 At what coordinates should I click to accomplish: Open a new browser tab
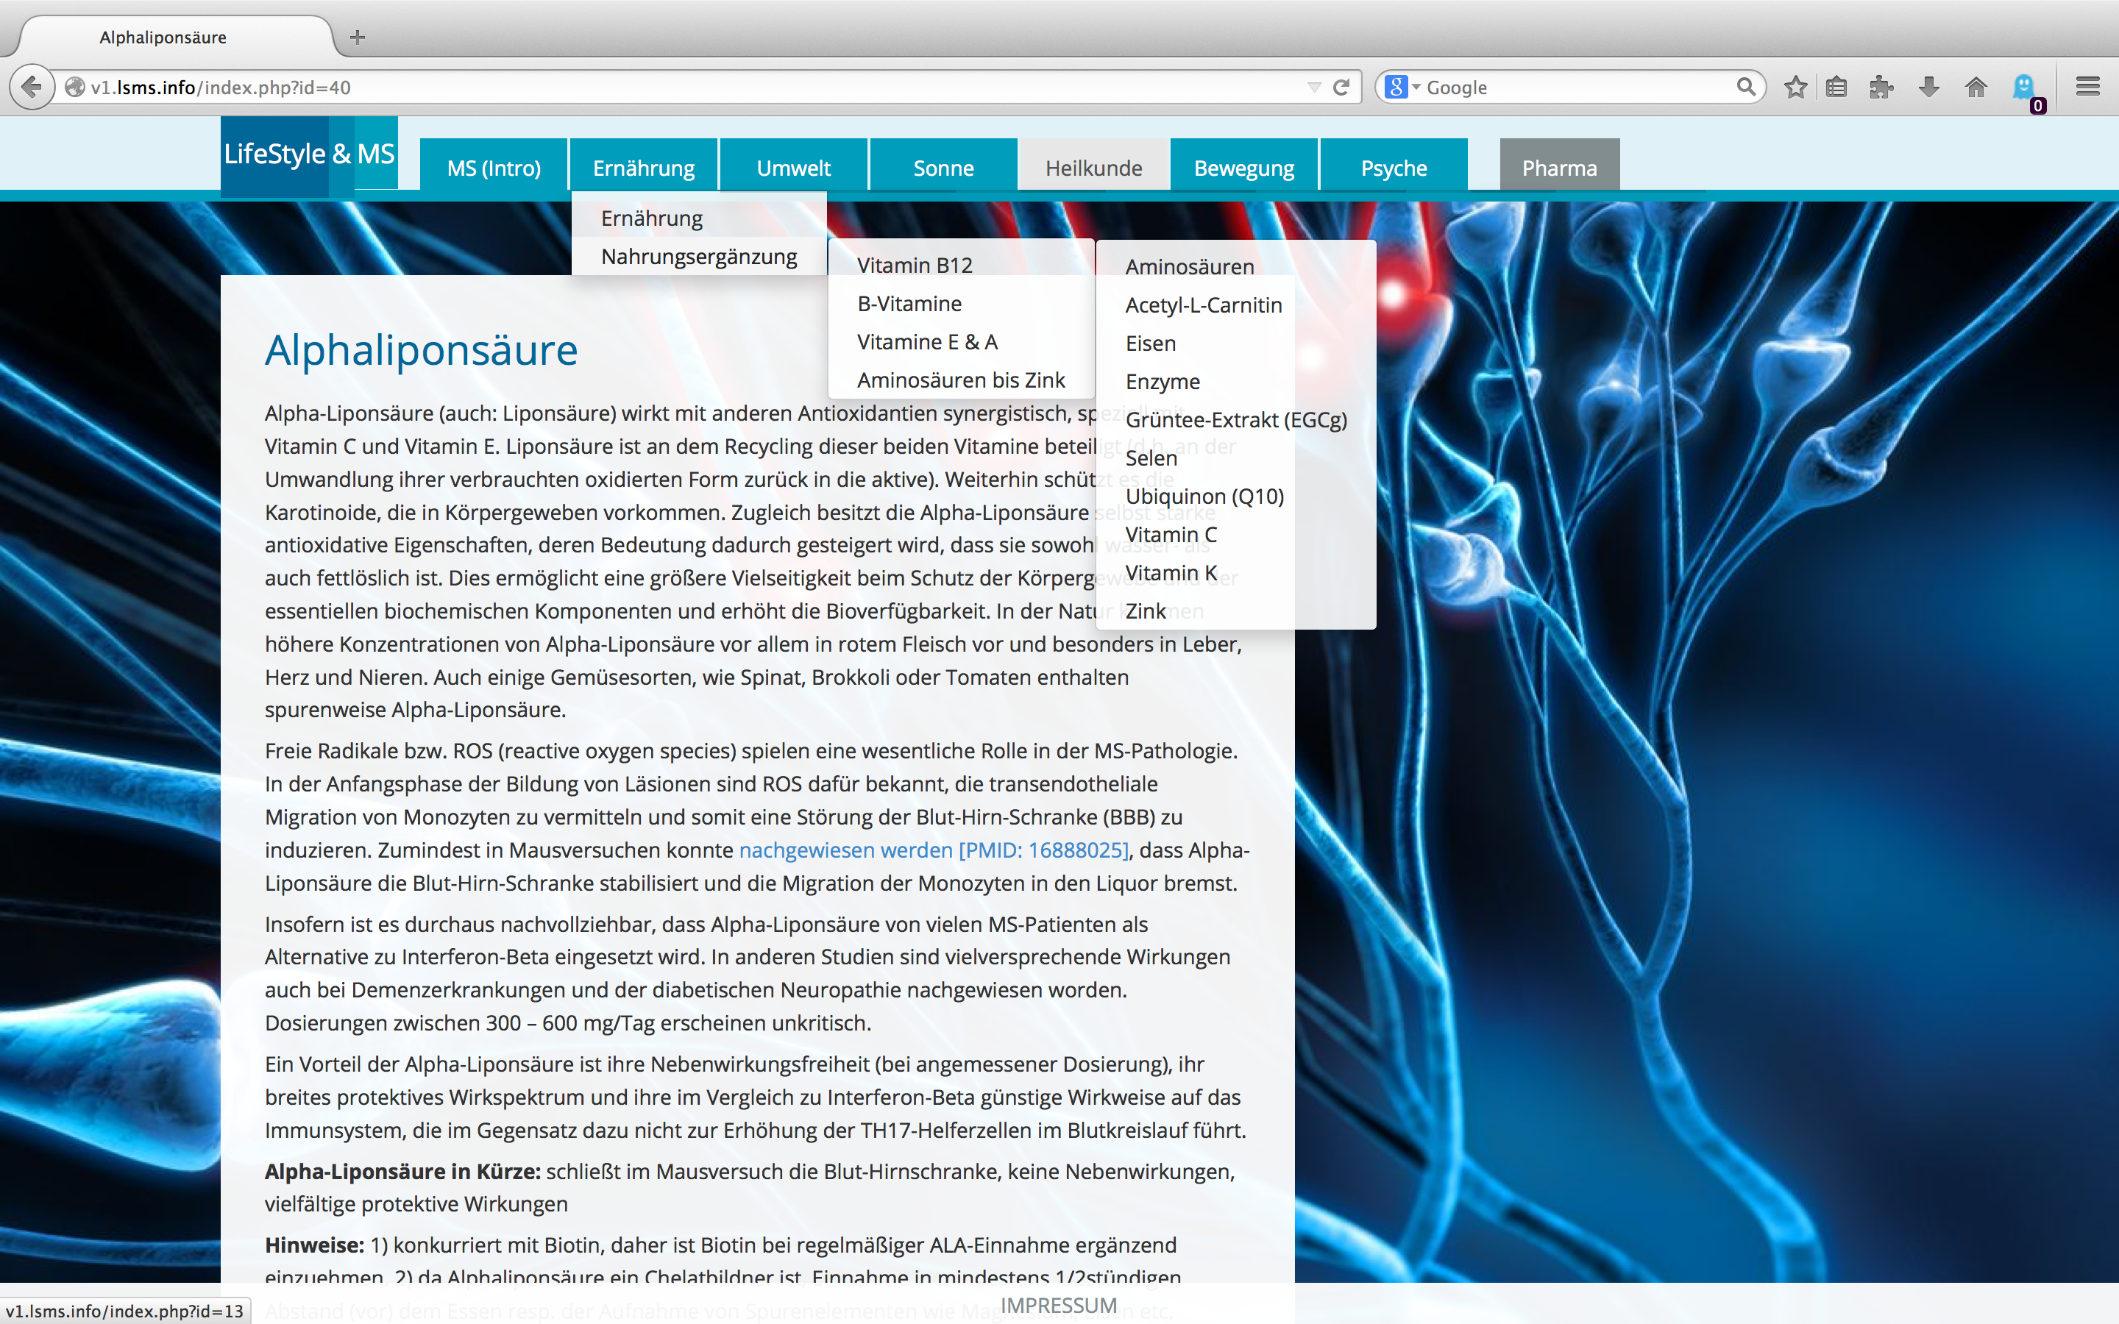(x=358, y=37)
